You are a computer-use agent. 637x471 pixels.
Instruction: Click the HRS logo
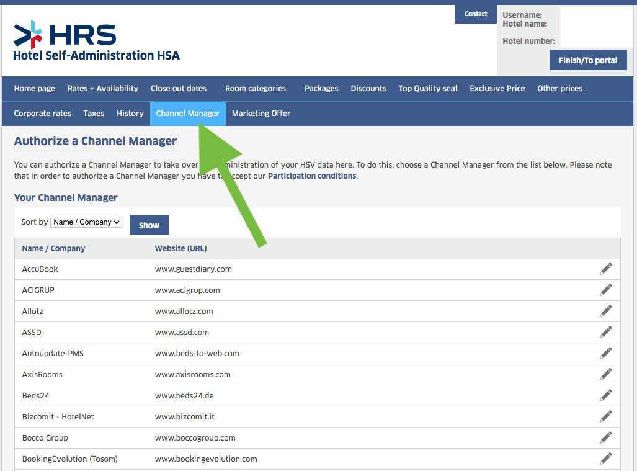(65, 35)
